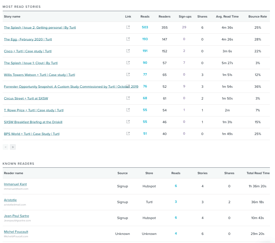Image resolution: width=275 pixels, height=243 pixels.
Task: Open external link icon for Willis Towers Watson story
Action: coord(128,75)
